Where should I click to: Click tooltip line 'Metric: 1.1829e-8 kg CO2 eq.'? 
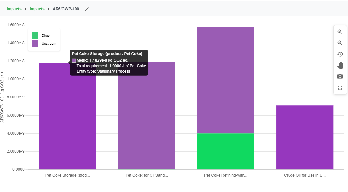(x=102, y=60)
